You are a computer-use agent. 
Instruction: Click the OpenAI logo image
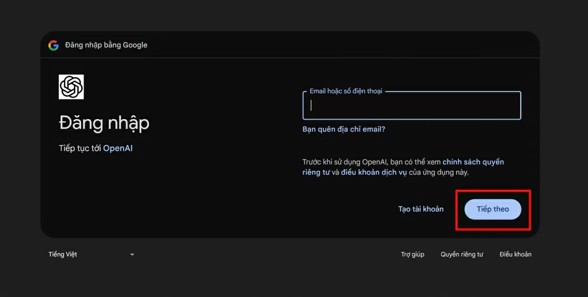(71, 87)
